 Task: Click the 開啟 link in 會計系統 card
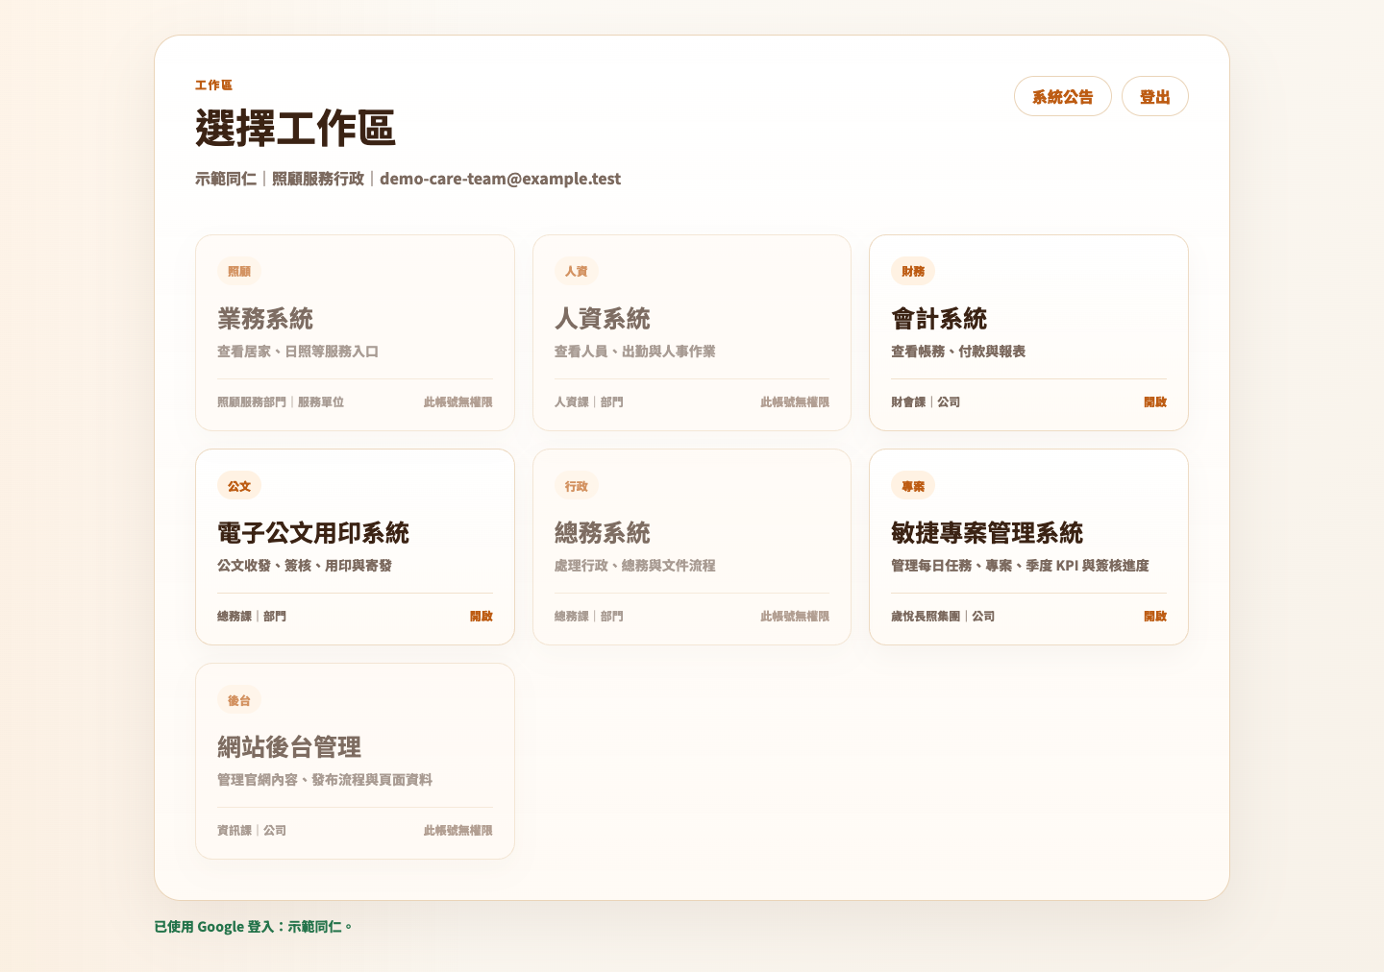tap(1155, 402)
